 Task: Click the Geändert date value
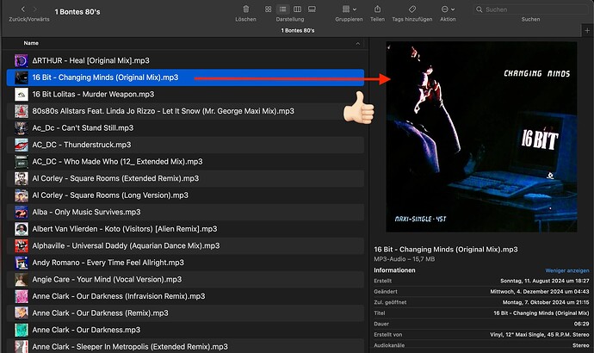(540, 292)
